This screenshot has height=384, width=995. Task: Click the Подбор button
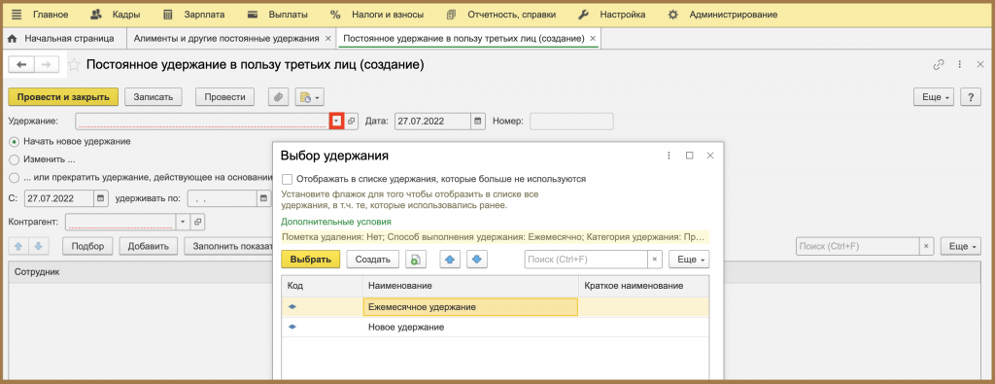pyautogui.click(x=87, y=246)
